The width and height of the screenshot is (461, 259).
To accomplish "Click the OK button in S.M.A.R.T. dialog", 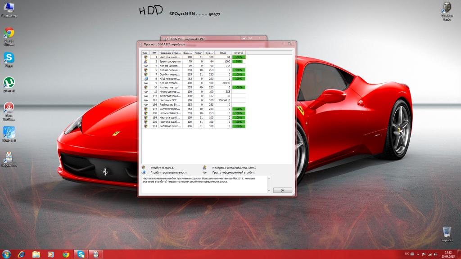I will [282, 190].
